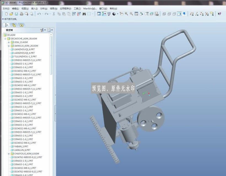Paste using the clipboard icon
Image resolution: width=226 pixels, height=176 pixels.
coord(64,14)
